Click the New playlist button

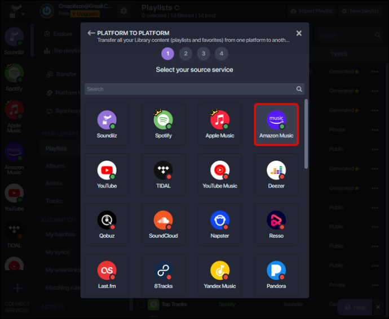point(360,11)
